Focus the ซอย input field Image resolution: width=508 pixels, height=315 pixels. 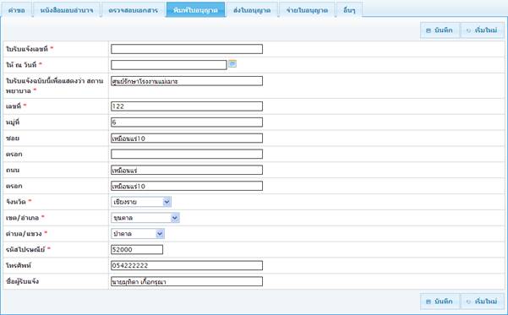coord(187,138)
